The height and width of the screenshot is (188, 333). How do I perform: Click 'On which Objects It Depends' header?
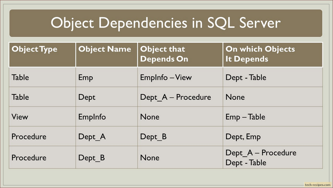[x=260, y=54]
